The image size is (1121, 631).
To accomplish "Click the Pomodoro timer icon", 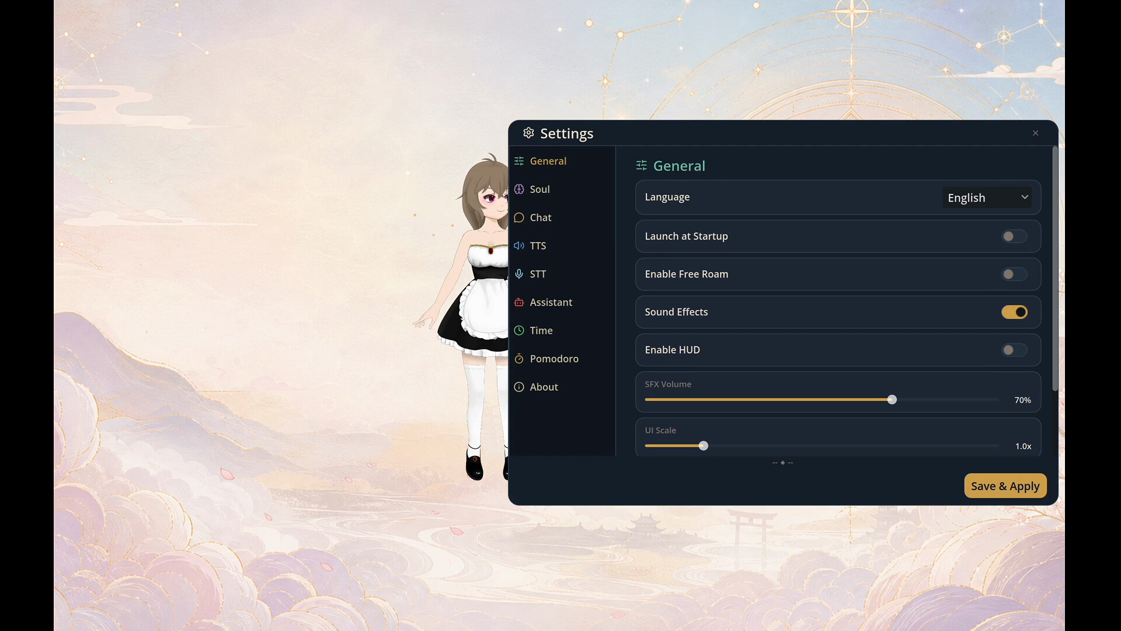I will 519,359.
